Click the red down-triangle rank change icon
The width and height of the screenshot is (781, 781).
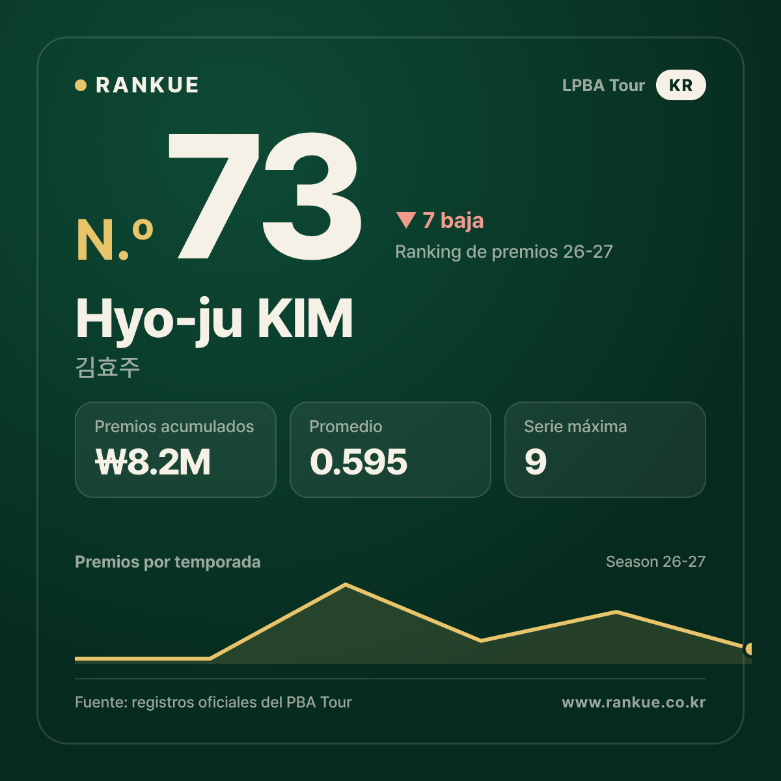[x=405, y=221]
